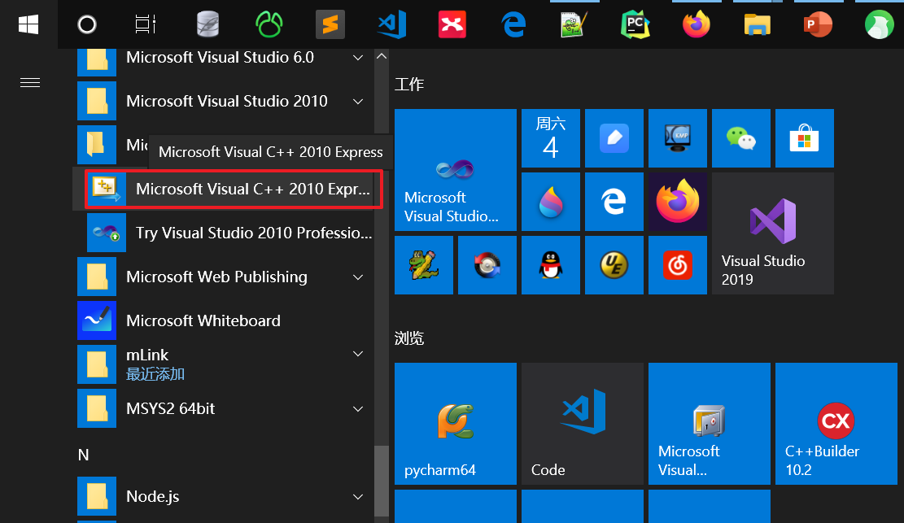Open the green Navicat-style taskbar icon
The image size is (904, 523).
coord(269,24)
